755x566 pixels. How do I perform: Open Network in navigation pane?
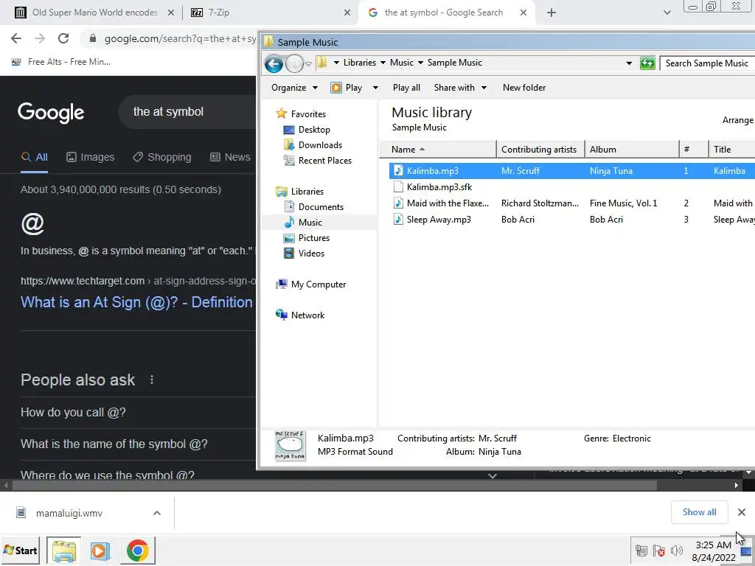pyautogui.click(x=307, y=315)
